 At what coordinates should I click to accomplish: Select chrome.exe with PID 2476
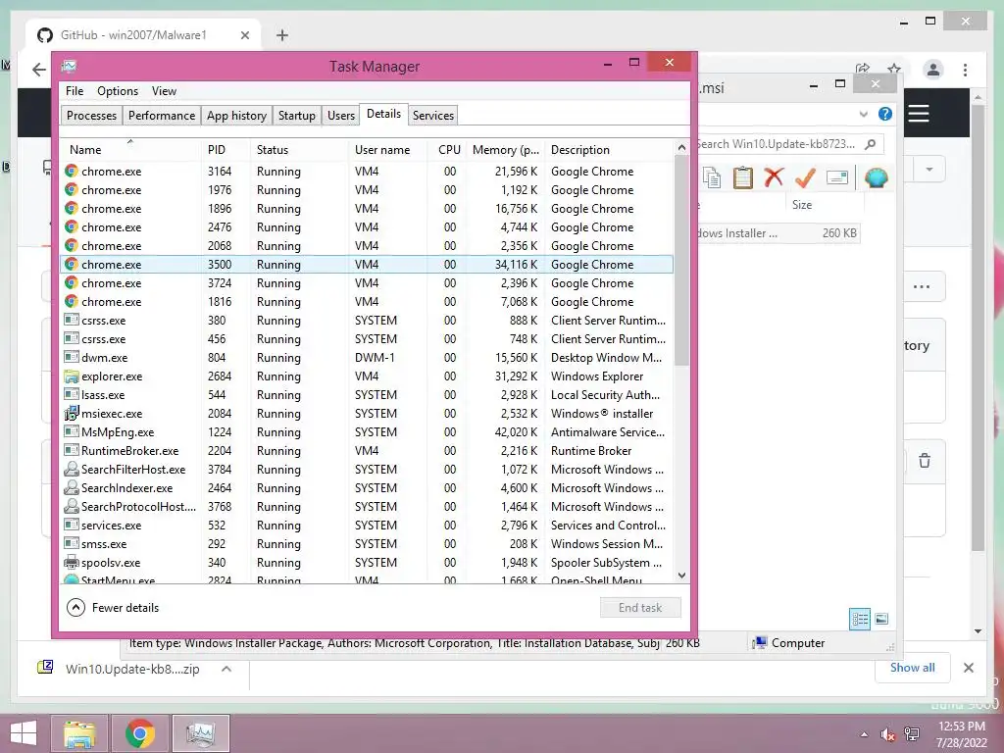(x=367, y=226)
